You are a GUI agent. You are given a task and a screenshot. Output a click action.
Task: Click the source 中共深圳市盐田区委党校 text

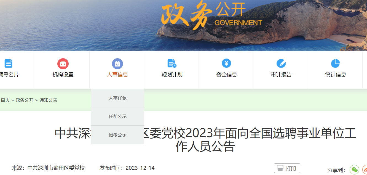[56, 168]
